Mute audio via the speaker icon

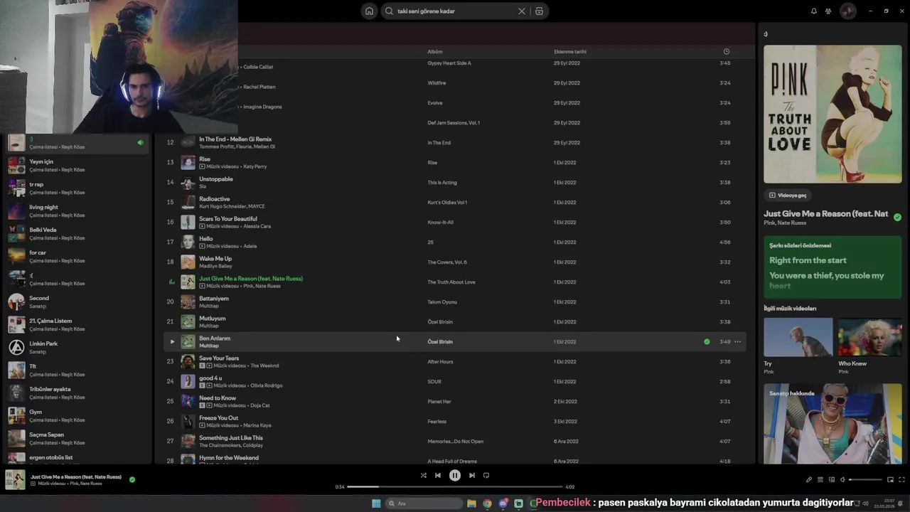click(x=842, y=480)
